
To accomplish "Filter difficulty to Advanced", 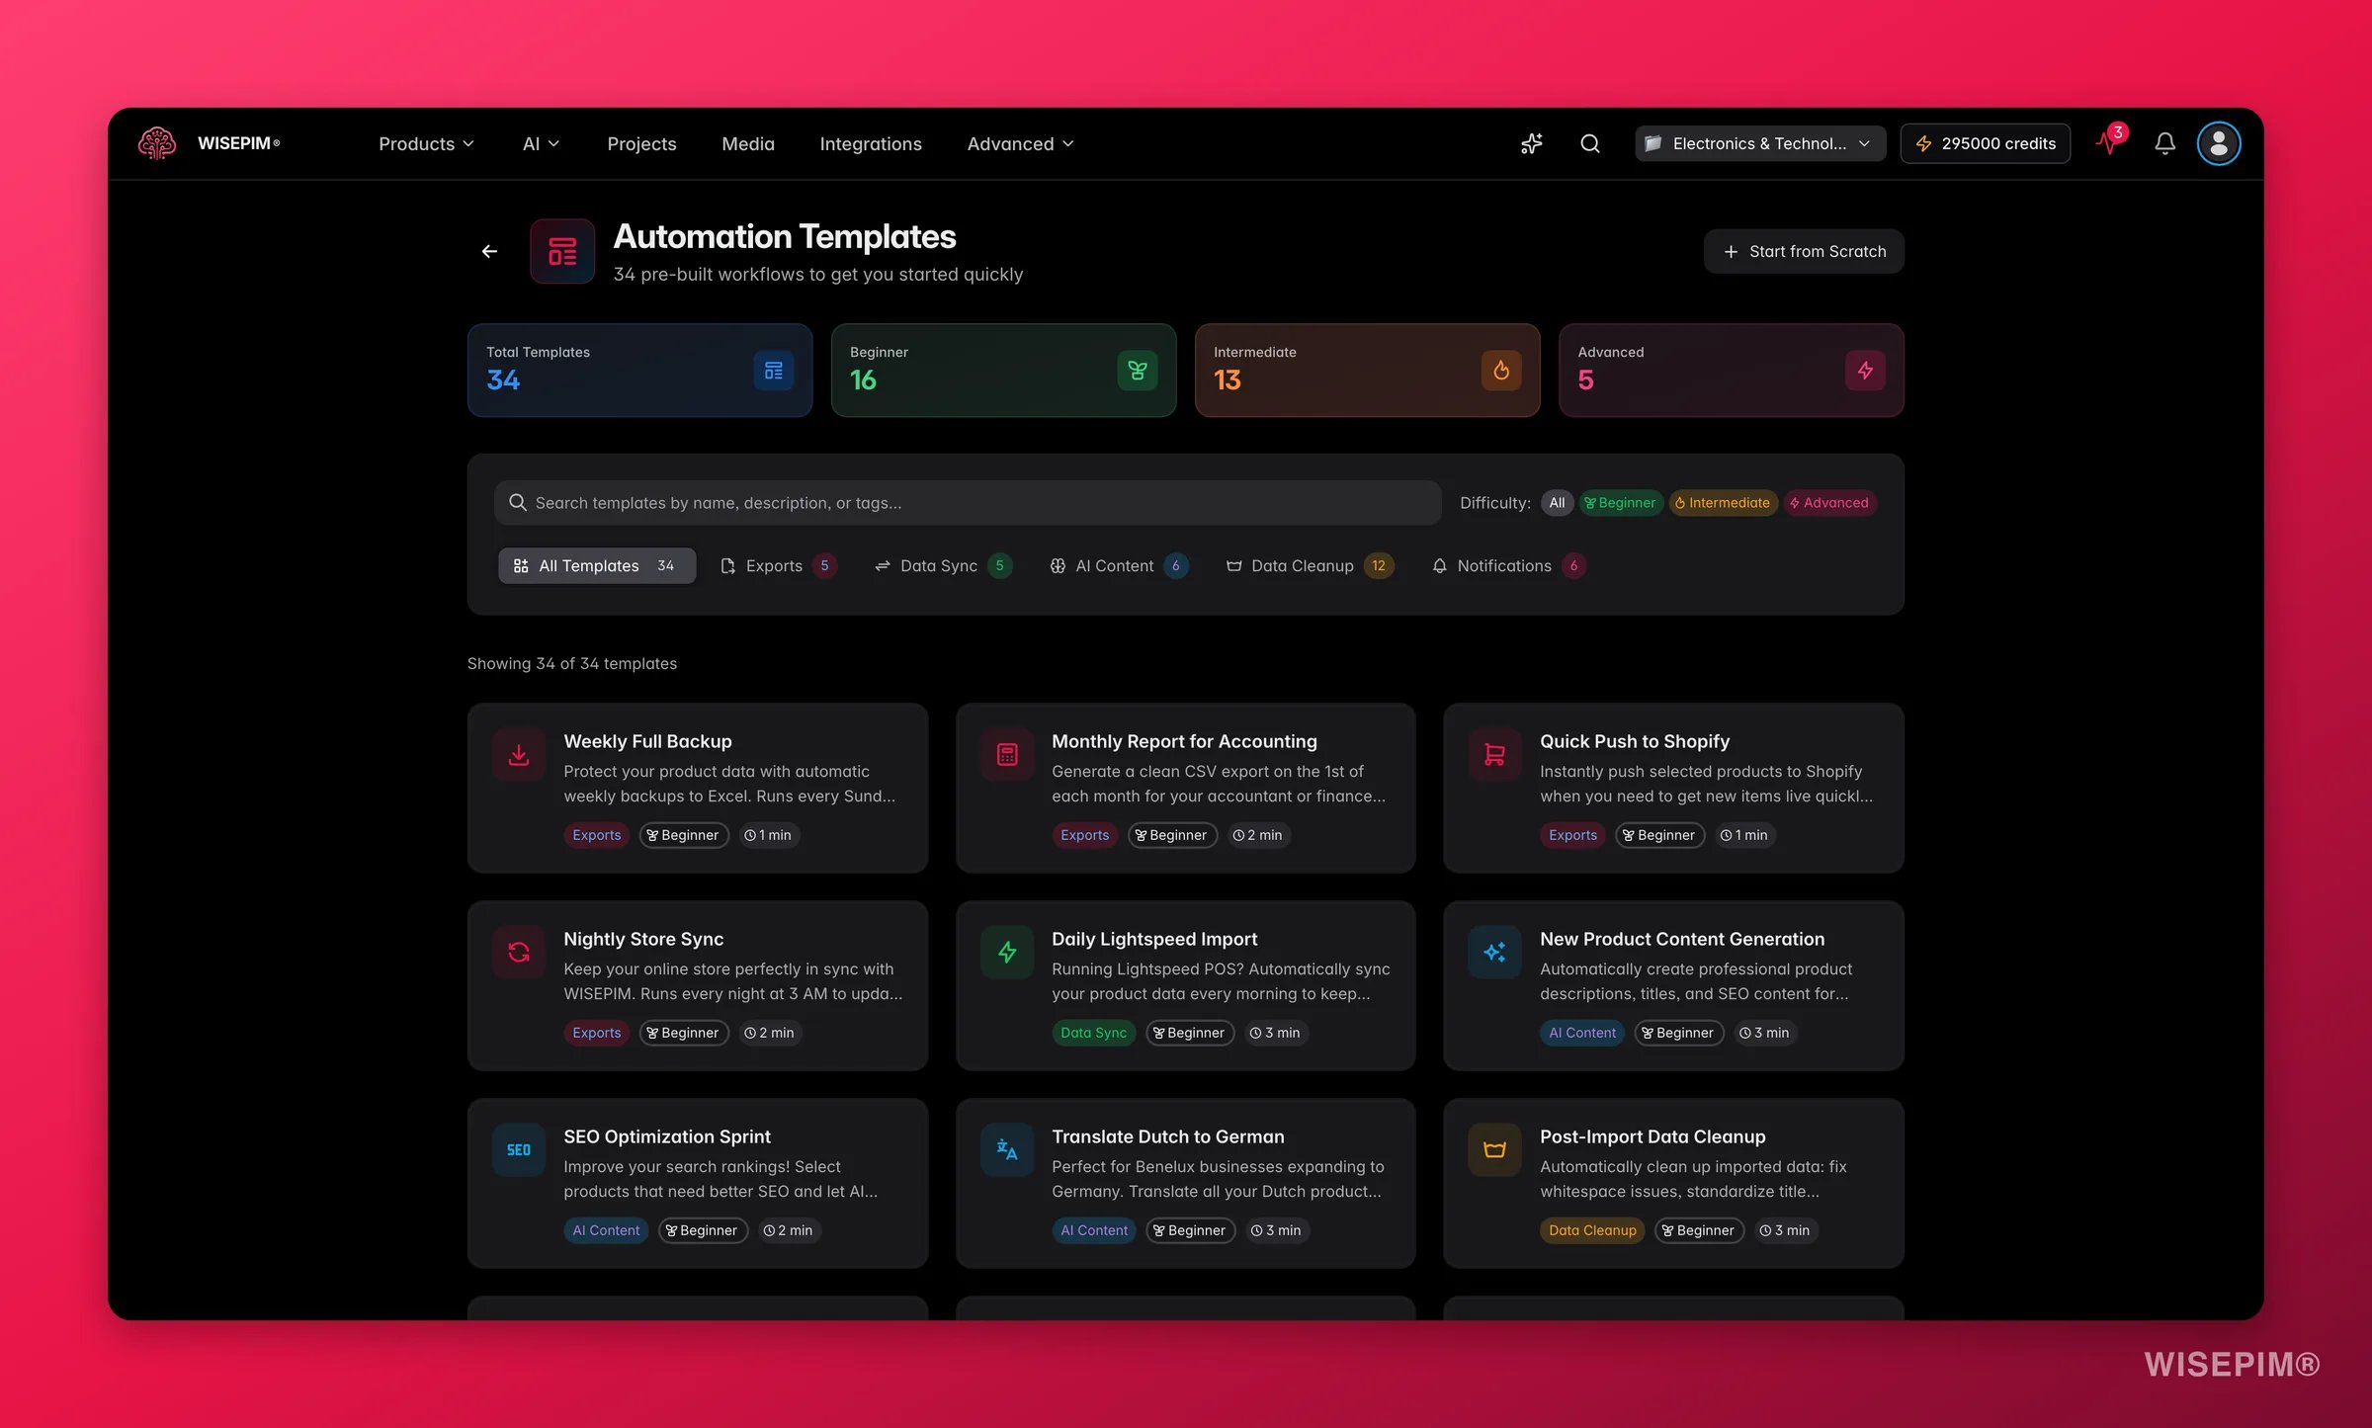I will [x=1829, y=503].
